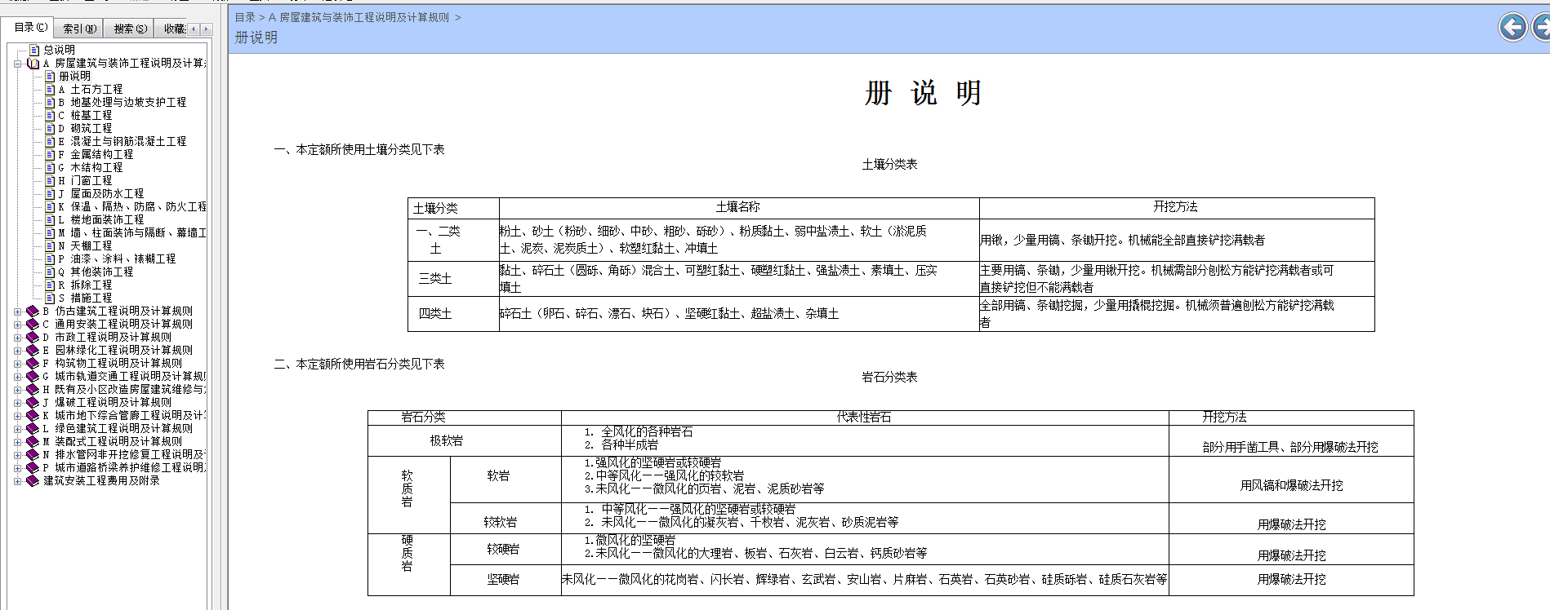Click the 岩石分类表 caption
Screen dimensions: 1550x610
point(889,377)
